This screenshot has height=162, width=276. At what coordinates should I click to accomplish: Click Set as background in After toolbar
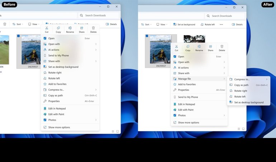coord(184,24)
